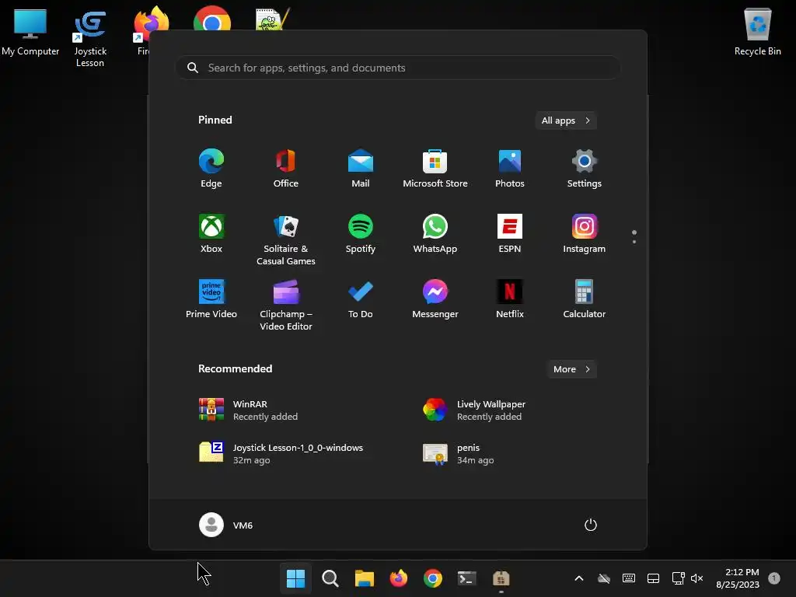Open the clock showing 2:12 PM
Image resolution: width=796 pixels, height=597 pixels.
tap(738, 578)
